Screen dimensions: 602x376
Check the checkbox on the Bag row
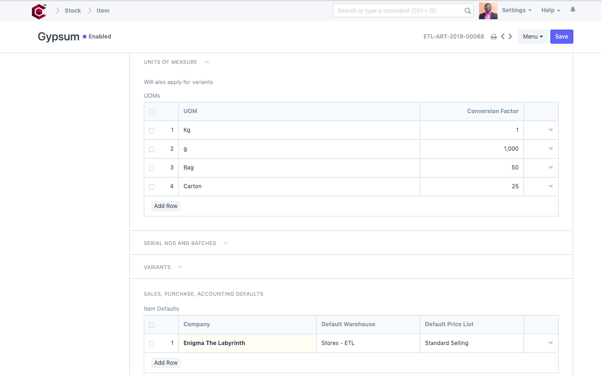tap(151, 168)
